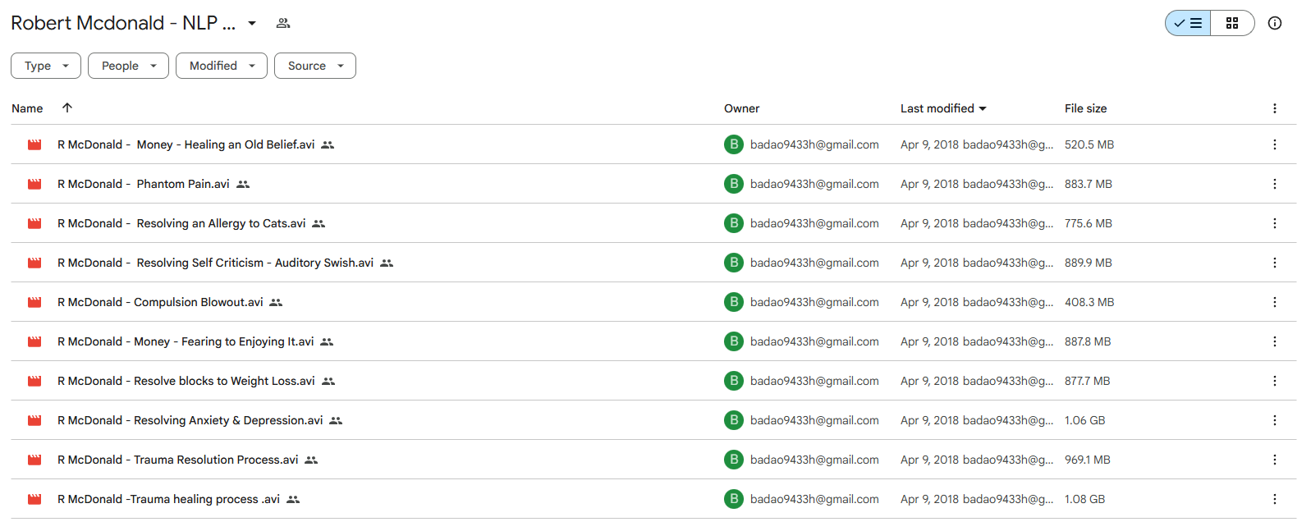Reverse sort direction with the up arrow
The width and height of the screenshot is (1311, 531).
click(x=67, y=108)
